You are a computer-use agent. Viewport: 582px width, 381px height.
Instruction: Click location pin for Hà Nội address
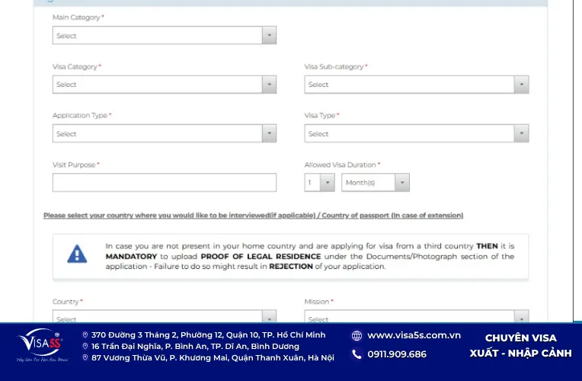pos(85,357)
